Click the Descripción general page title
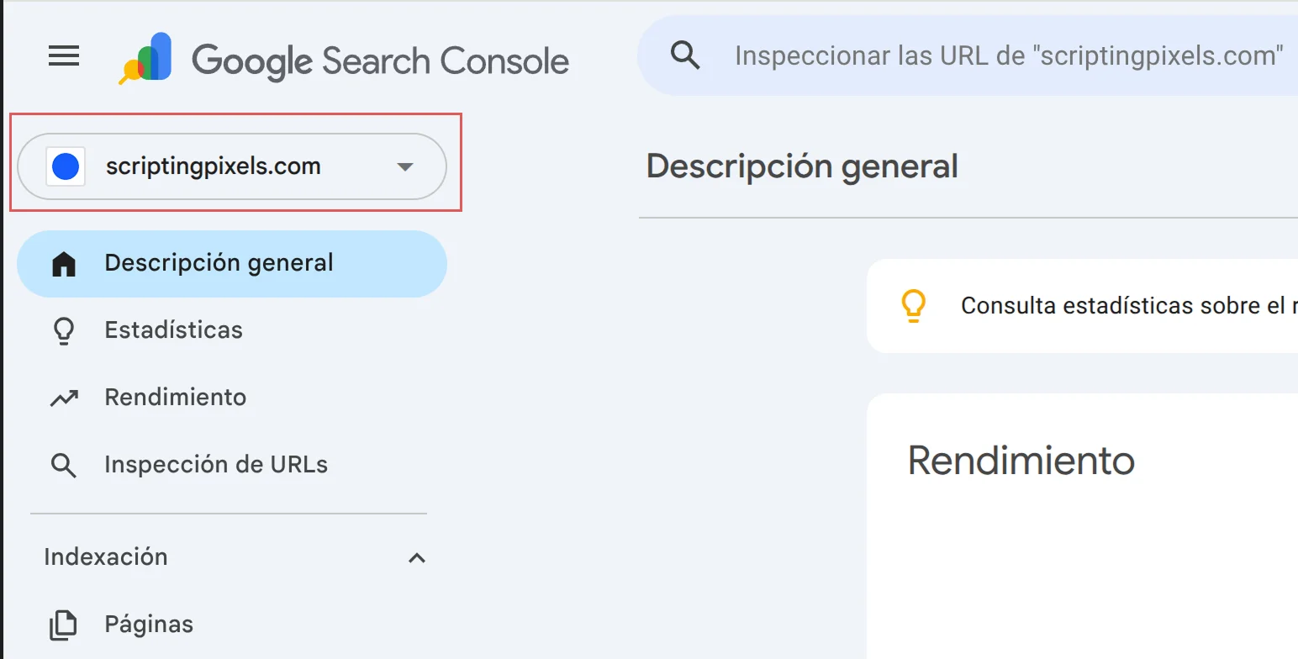This screenshot has width=1298, height=659. pos(802,166)
